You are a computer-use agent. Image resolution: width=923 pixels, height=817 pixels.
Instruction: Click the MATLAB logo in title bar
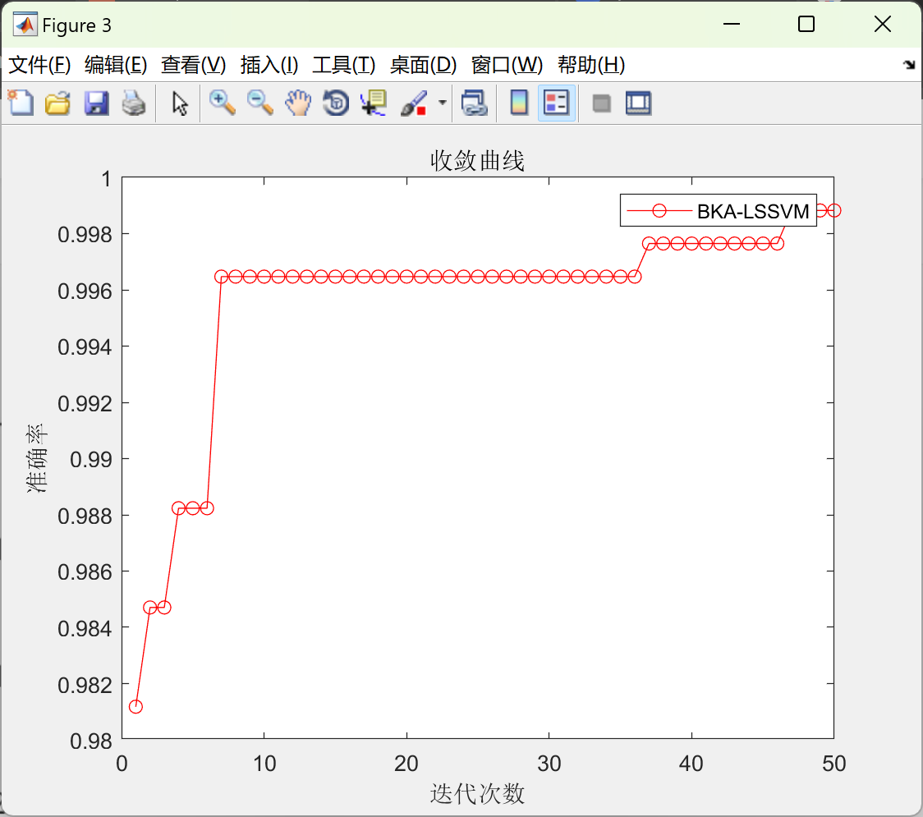coord(25,25)
